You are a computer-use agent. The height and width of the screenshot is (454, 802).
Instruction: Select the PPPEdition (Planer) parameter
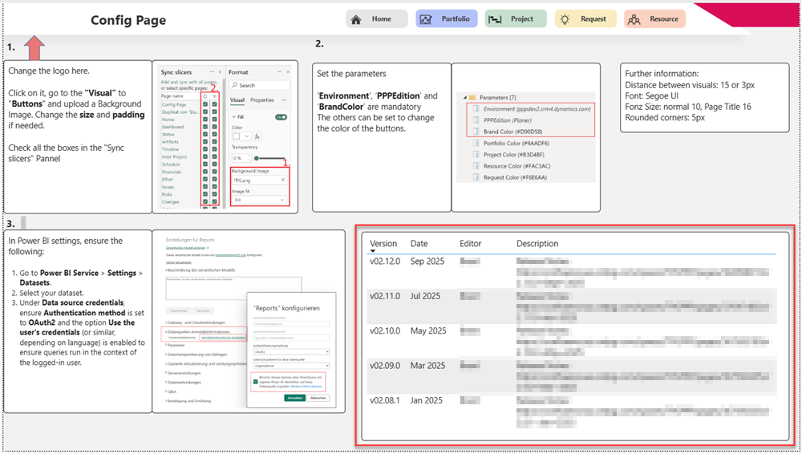[508, 120]
